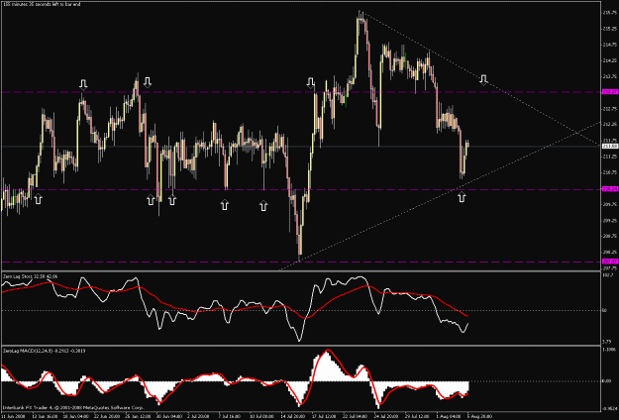The image size is (619, 420).
Task: Click the 30 Jun 04:00 time label
Action: click(169, 416)
